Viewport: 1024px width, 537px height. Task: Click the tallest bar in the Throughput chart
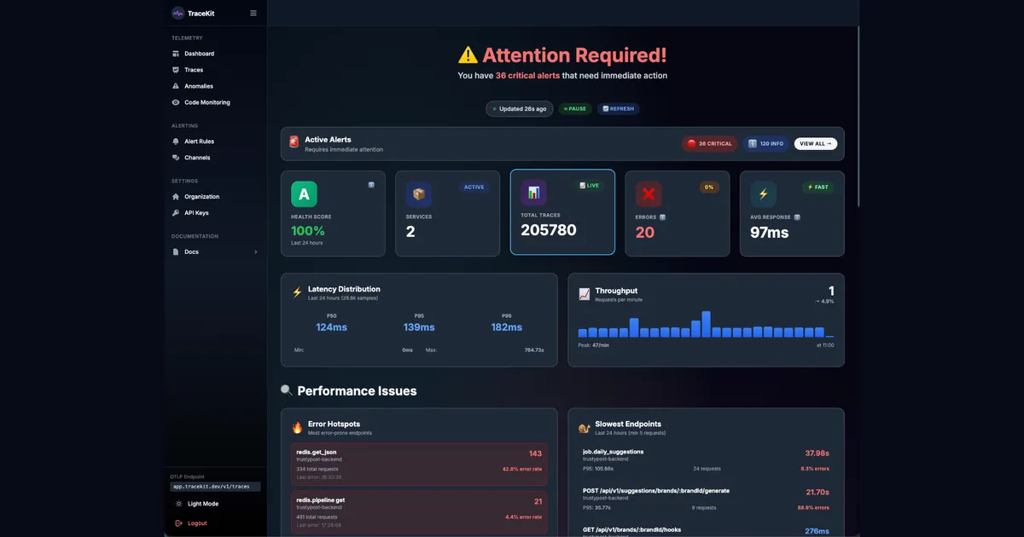click(x=706, y=322)
